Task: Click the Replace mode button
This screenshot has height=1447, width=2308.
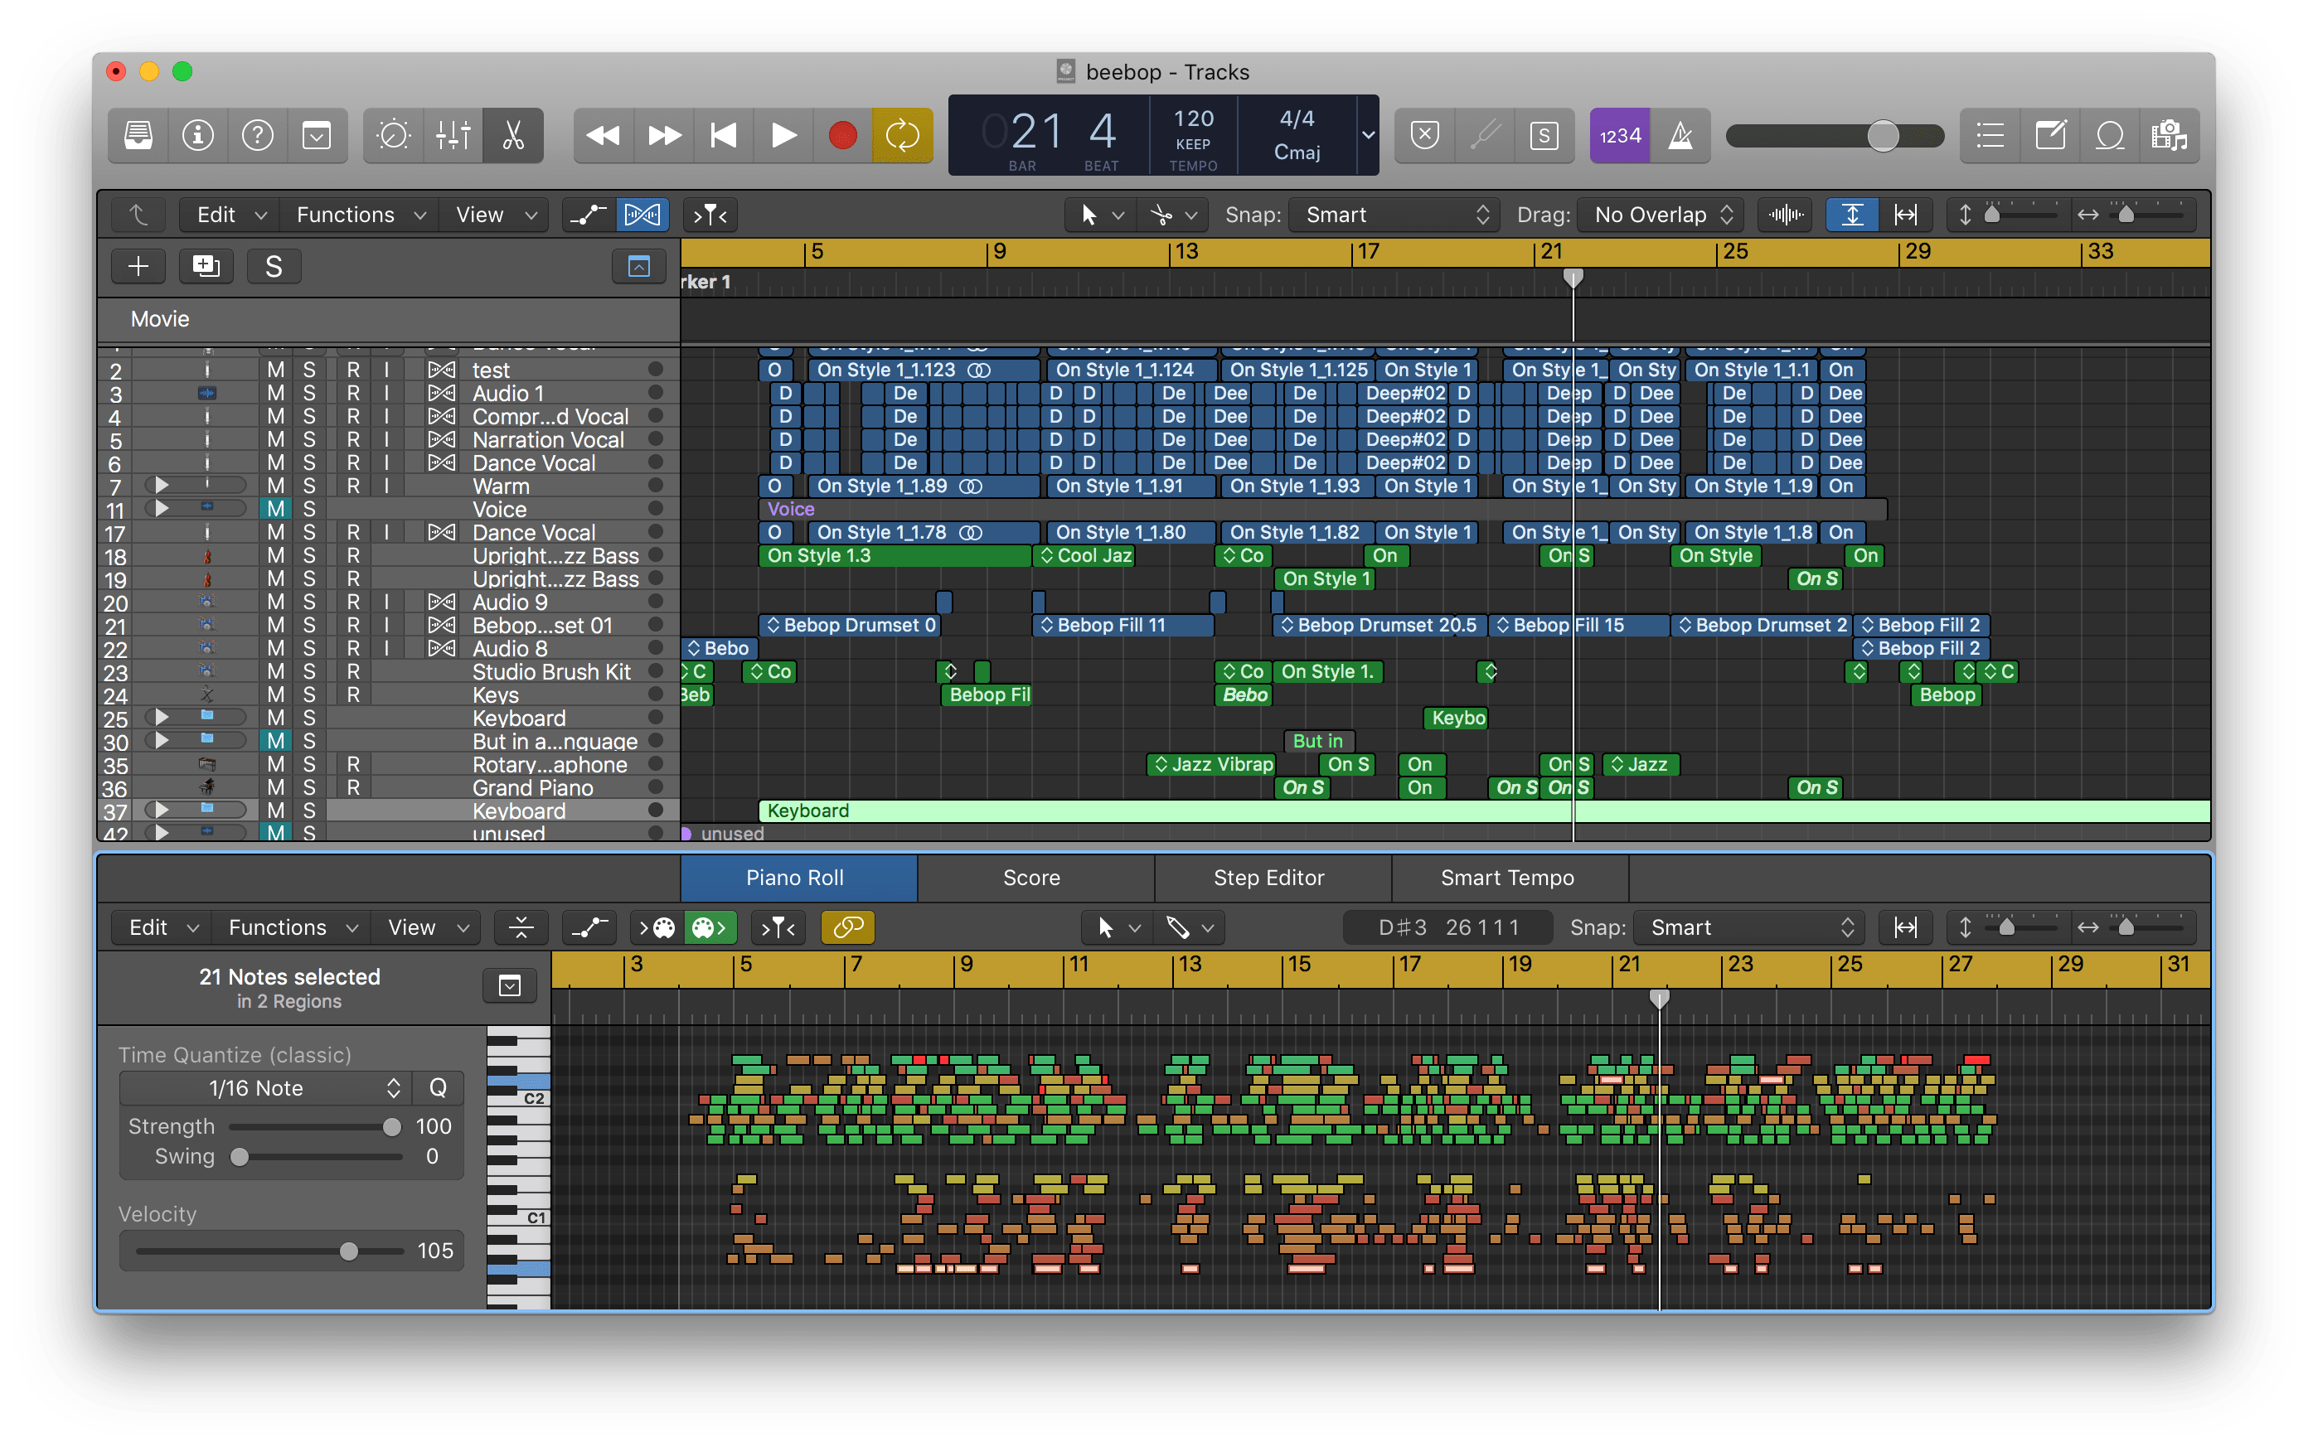Action: (x=1424, y=135)
